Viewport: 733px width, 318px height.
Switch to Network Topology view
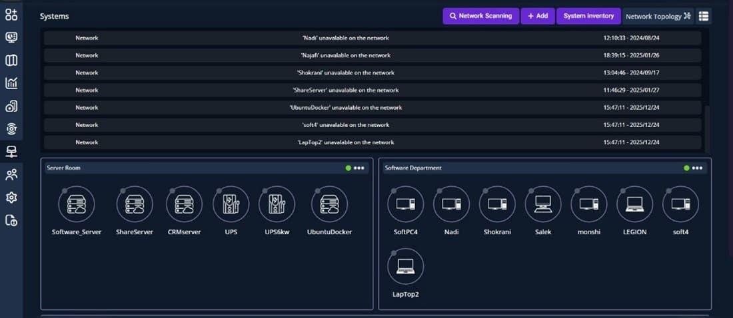coord(658,17)
